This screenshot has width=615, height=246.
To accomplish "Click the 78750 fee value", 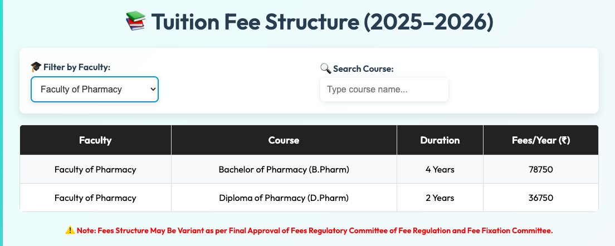I will pos(541,170).
